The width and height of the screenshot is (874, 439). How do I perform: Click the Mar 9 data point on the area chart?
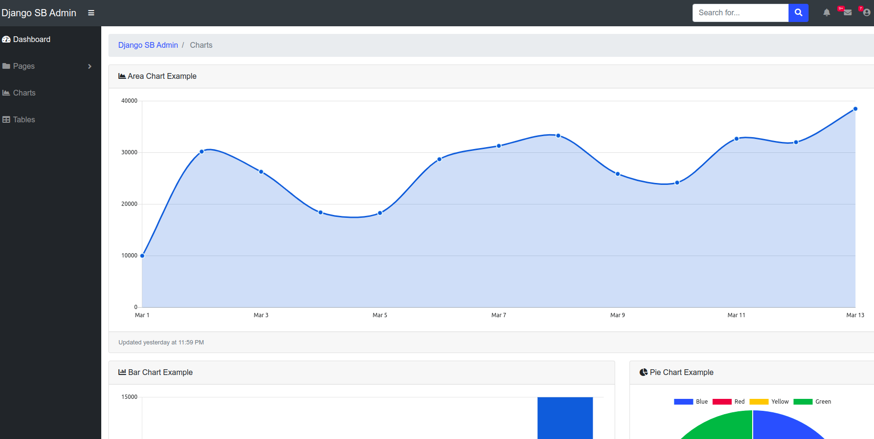pos(618,174)
